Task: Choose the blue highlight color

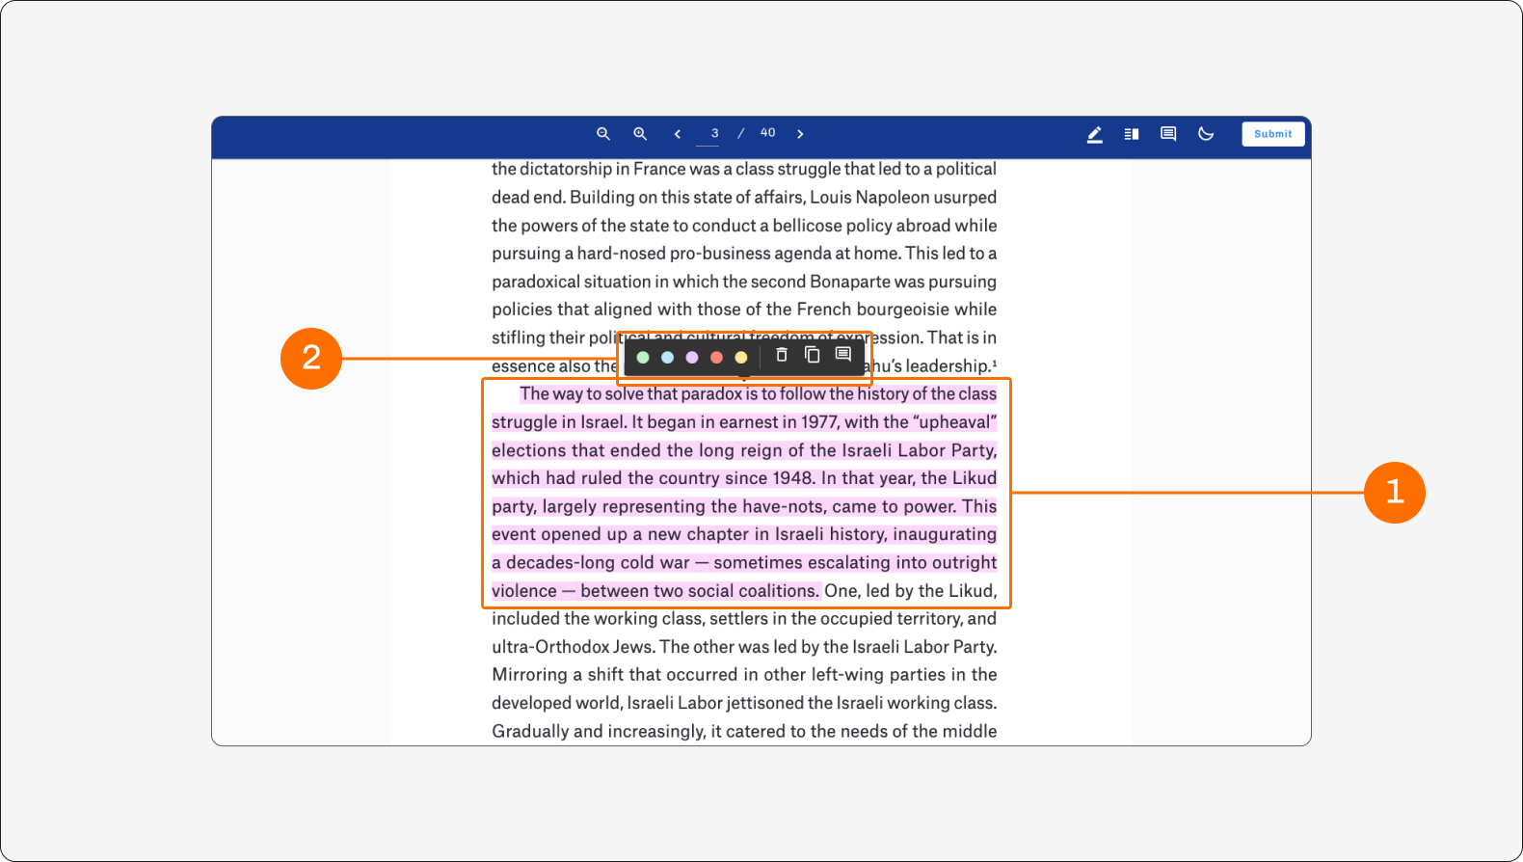Action: (667, 358)
